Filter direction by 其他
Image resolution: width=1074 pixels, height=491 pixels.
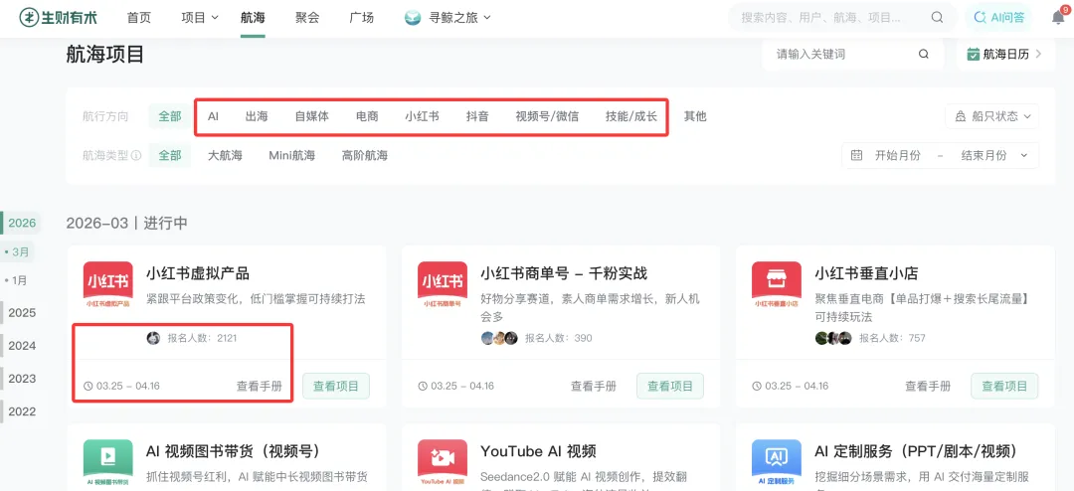[694, 116]
